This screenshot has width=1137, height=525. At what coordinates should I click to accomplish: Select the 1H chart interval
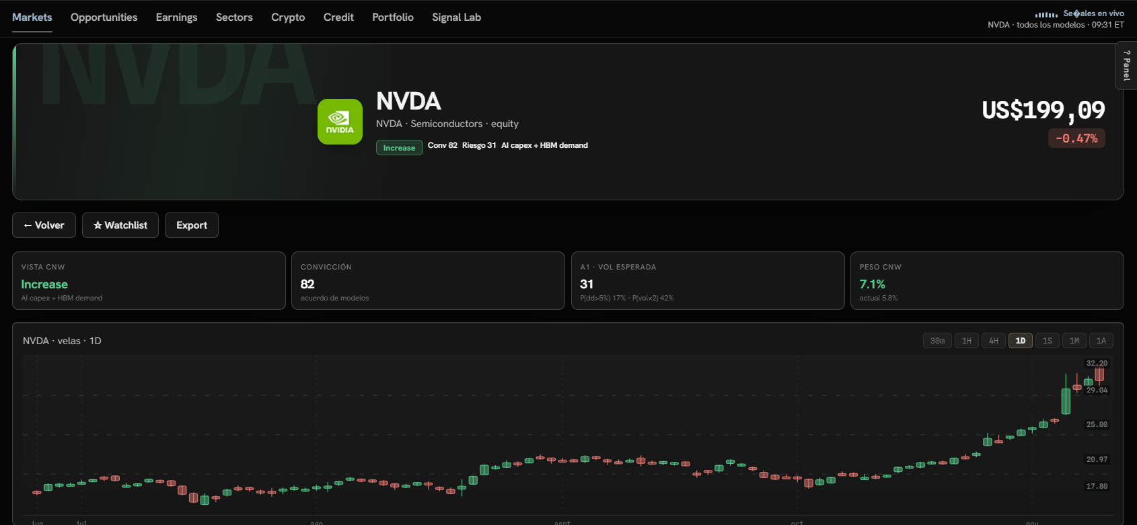click(967, 341)
